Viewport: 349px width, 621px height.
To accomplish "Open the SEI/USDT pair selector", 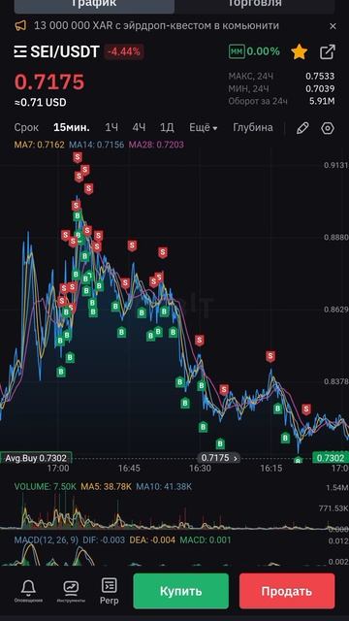I will pos(65,51).
